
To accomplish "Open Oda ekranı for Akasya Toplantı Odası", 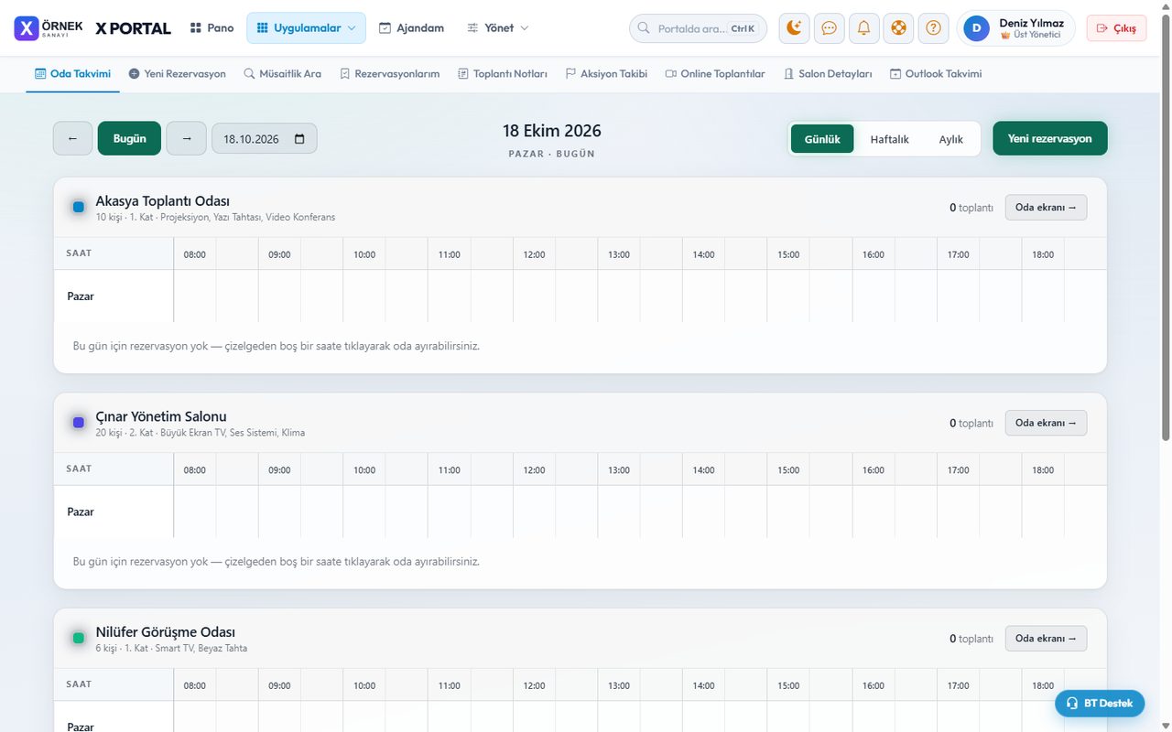I will 1046,208.
